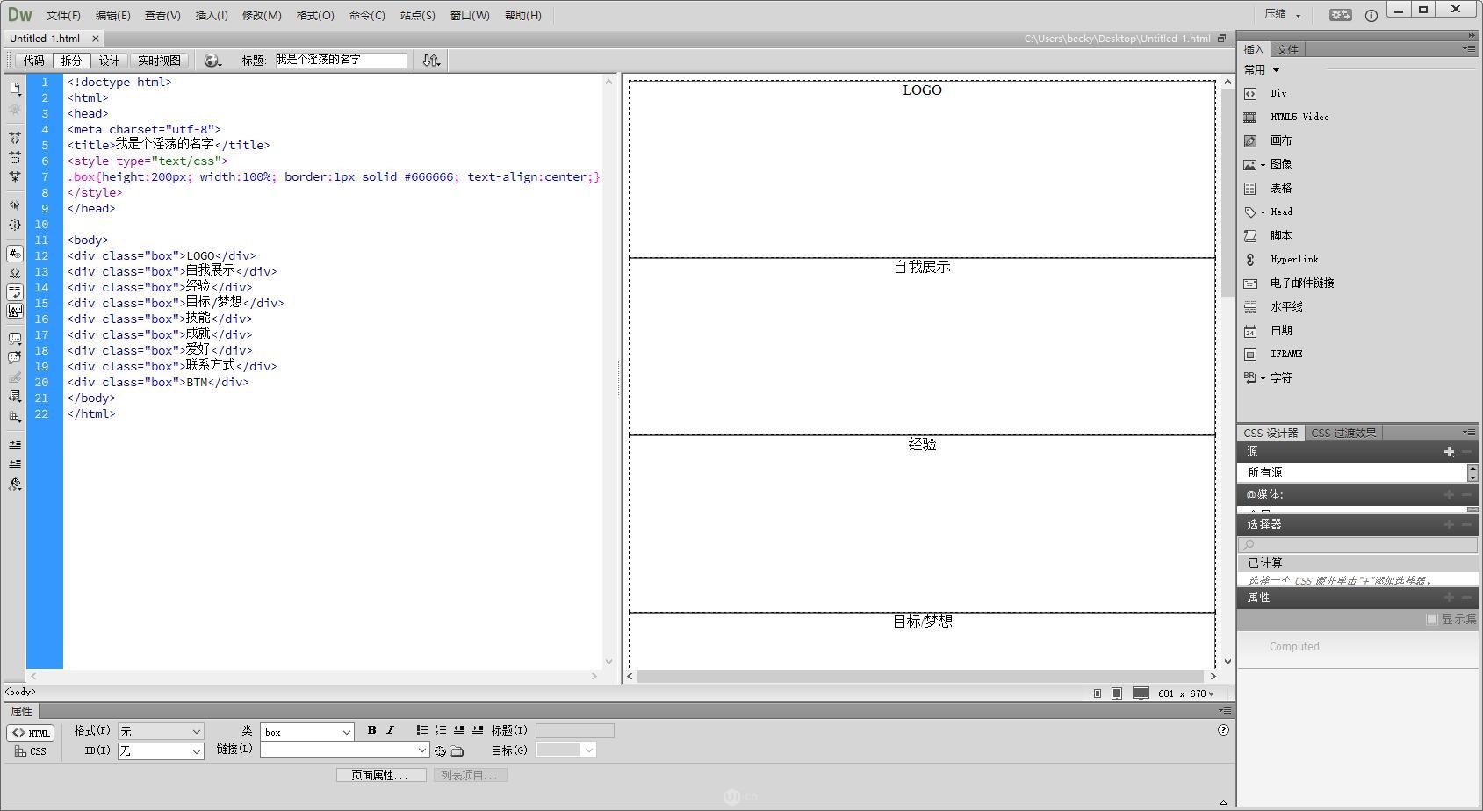Screen dimensions: 1483x811
Task: Enable Show Set (显示集) checkbox
Action: point(1432,619)
